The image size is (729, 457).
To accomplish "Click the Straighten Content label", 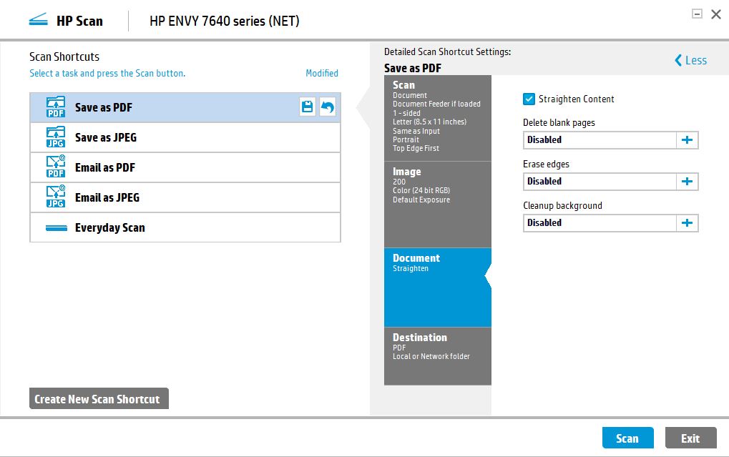I will click(x=576, y=99).
